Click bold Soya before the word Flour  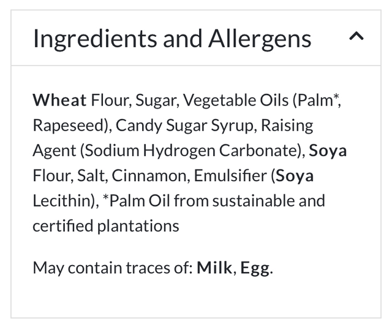(x=328, y=150)
